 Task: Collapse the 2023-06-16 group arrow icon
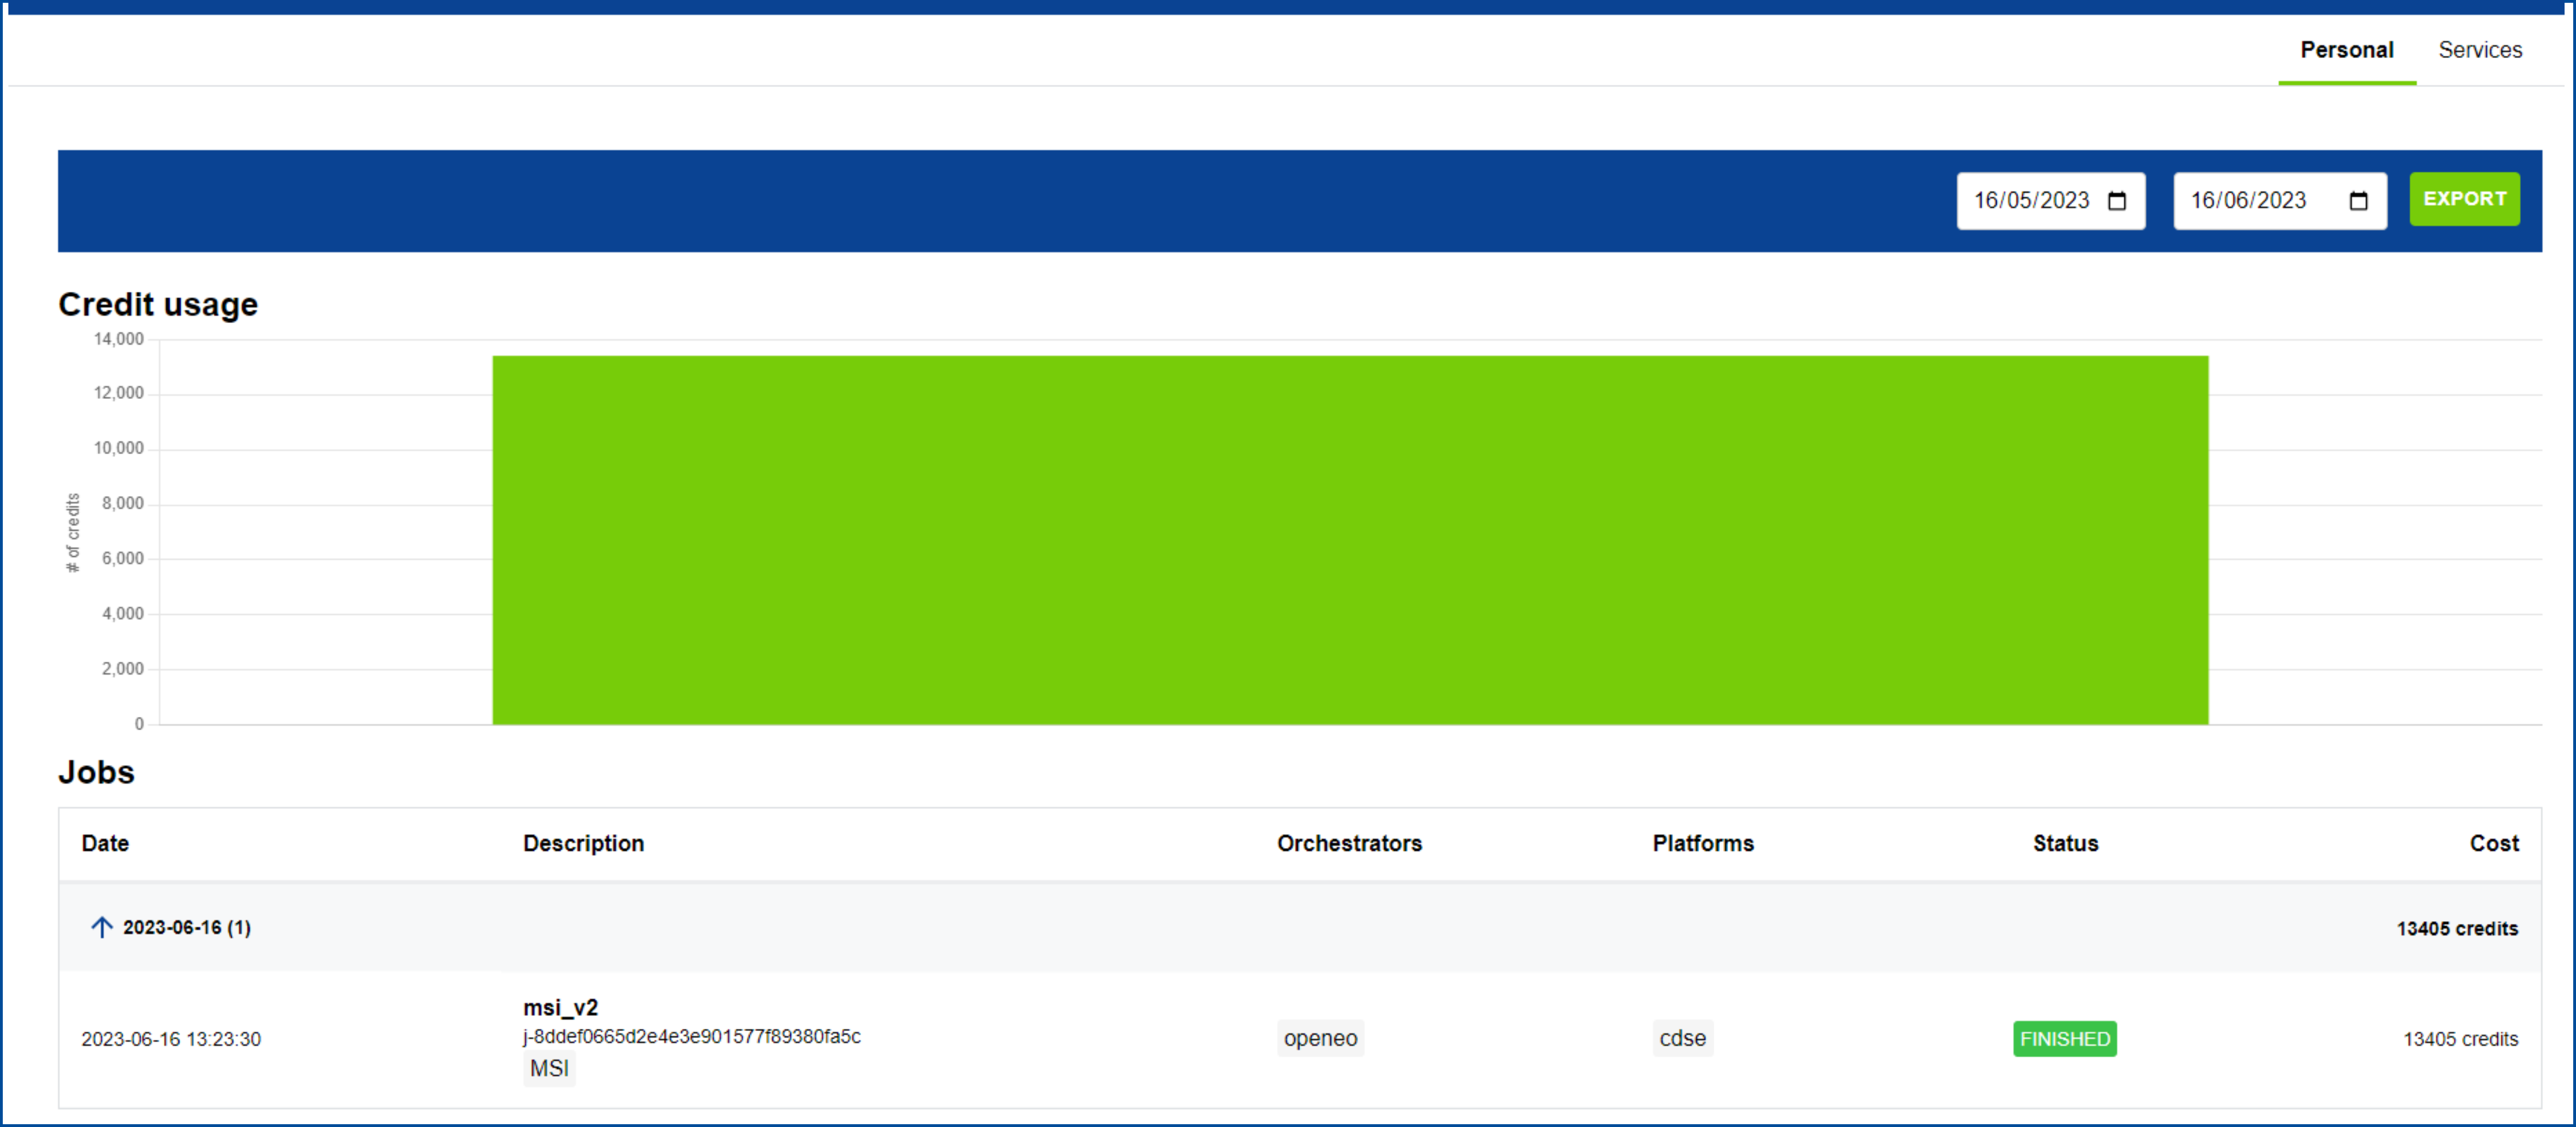[101, 927]
